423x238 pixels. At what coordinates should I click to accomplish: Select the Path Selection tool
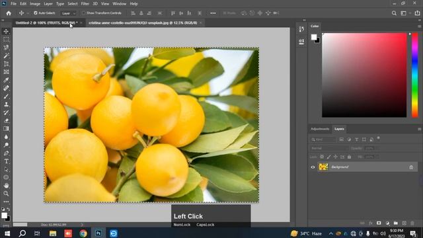tap(6, 169)
